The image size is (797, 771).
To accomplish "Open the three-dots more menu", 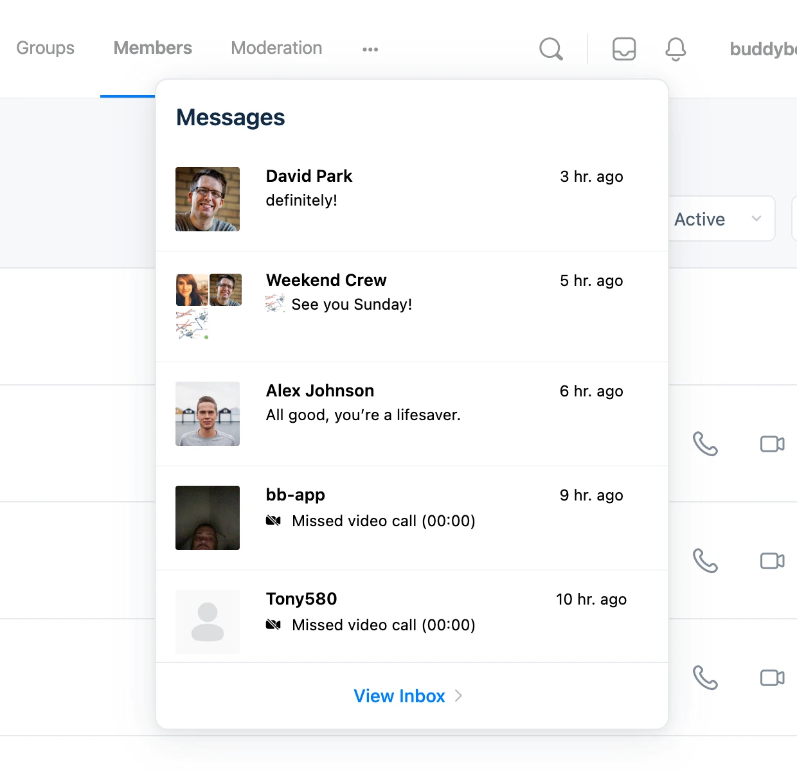I will click(370, 49).
